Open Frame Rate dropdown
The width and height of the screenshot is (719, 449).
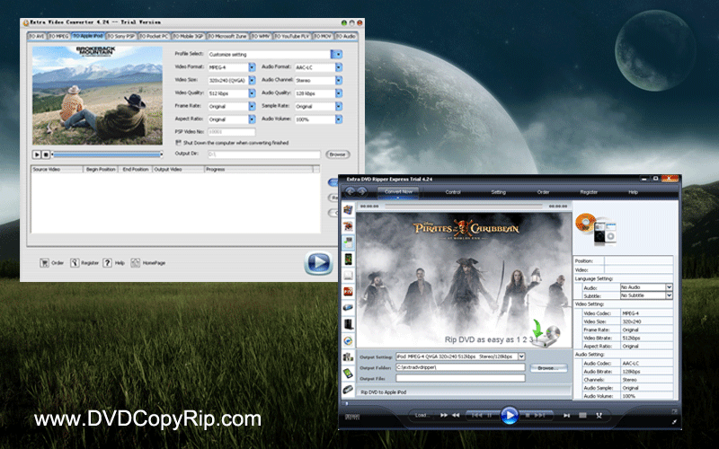(252, 106)
